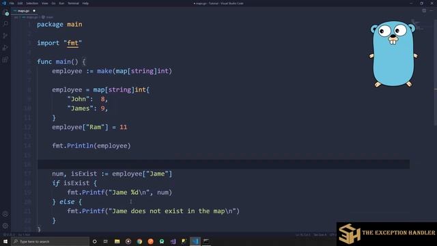Click the "John" map key

click(79, 99)
